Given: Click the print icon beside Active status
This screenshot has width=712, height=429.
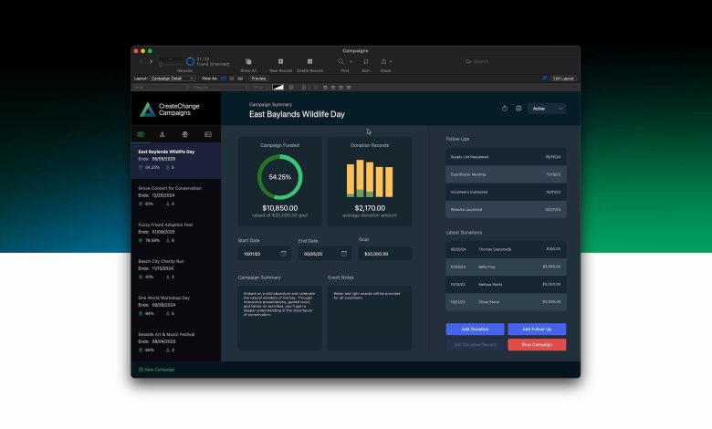Looking at the screenshot, I should pos(518,109).
